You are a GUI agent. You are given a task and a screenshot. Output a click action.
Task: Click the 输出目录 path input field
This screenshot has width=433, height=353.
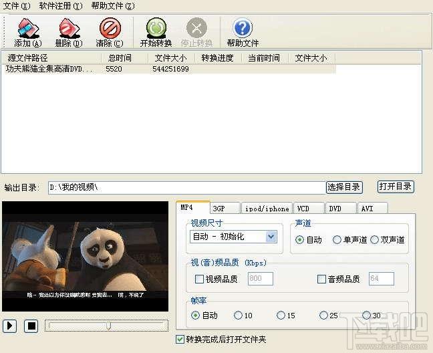tap(187, 188)
